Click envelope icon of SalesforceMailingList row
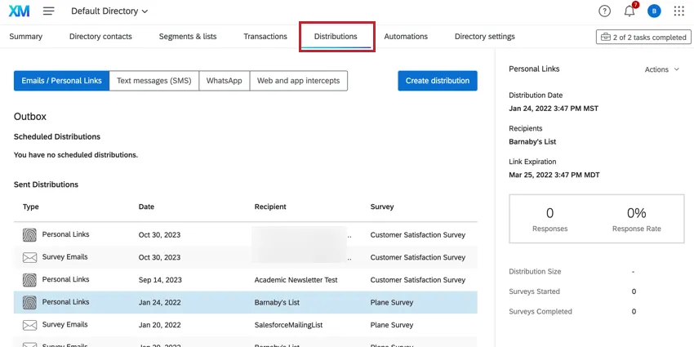The image size is (694, 347). click(x=29, y=325)
